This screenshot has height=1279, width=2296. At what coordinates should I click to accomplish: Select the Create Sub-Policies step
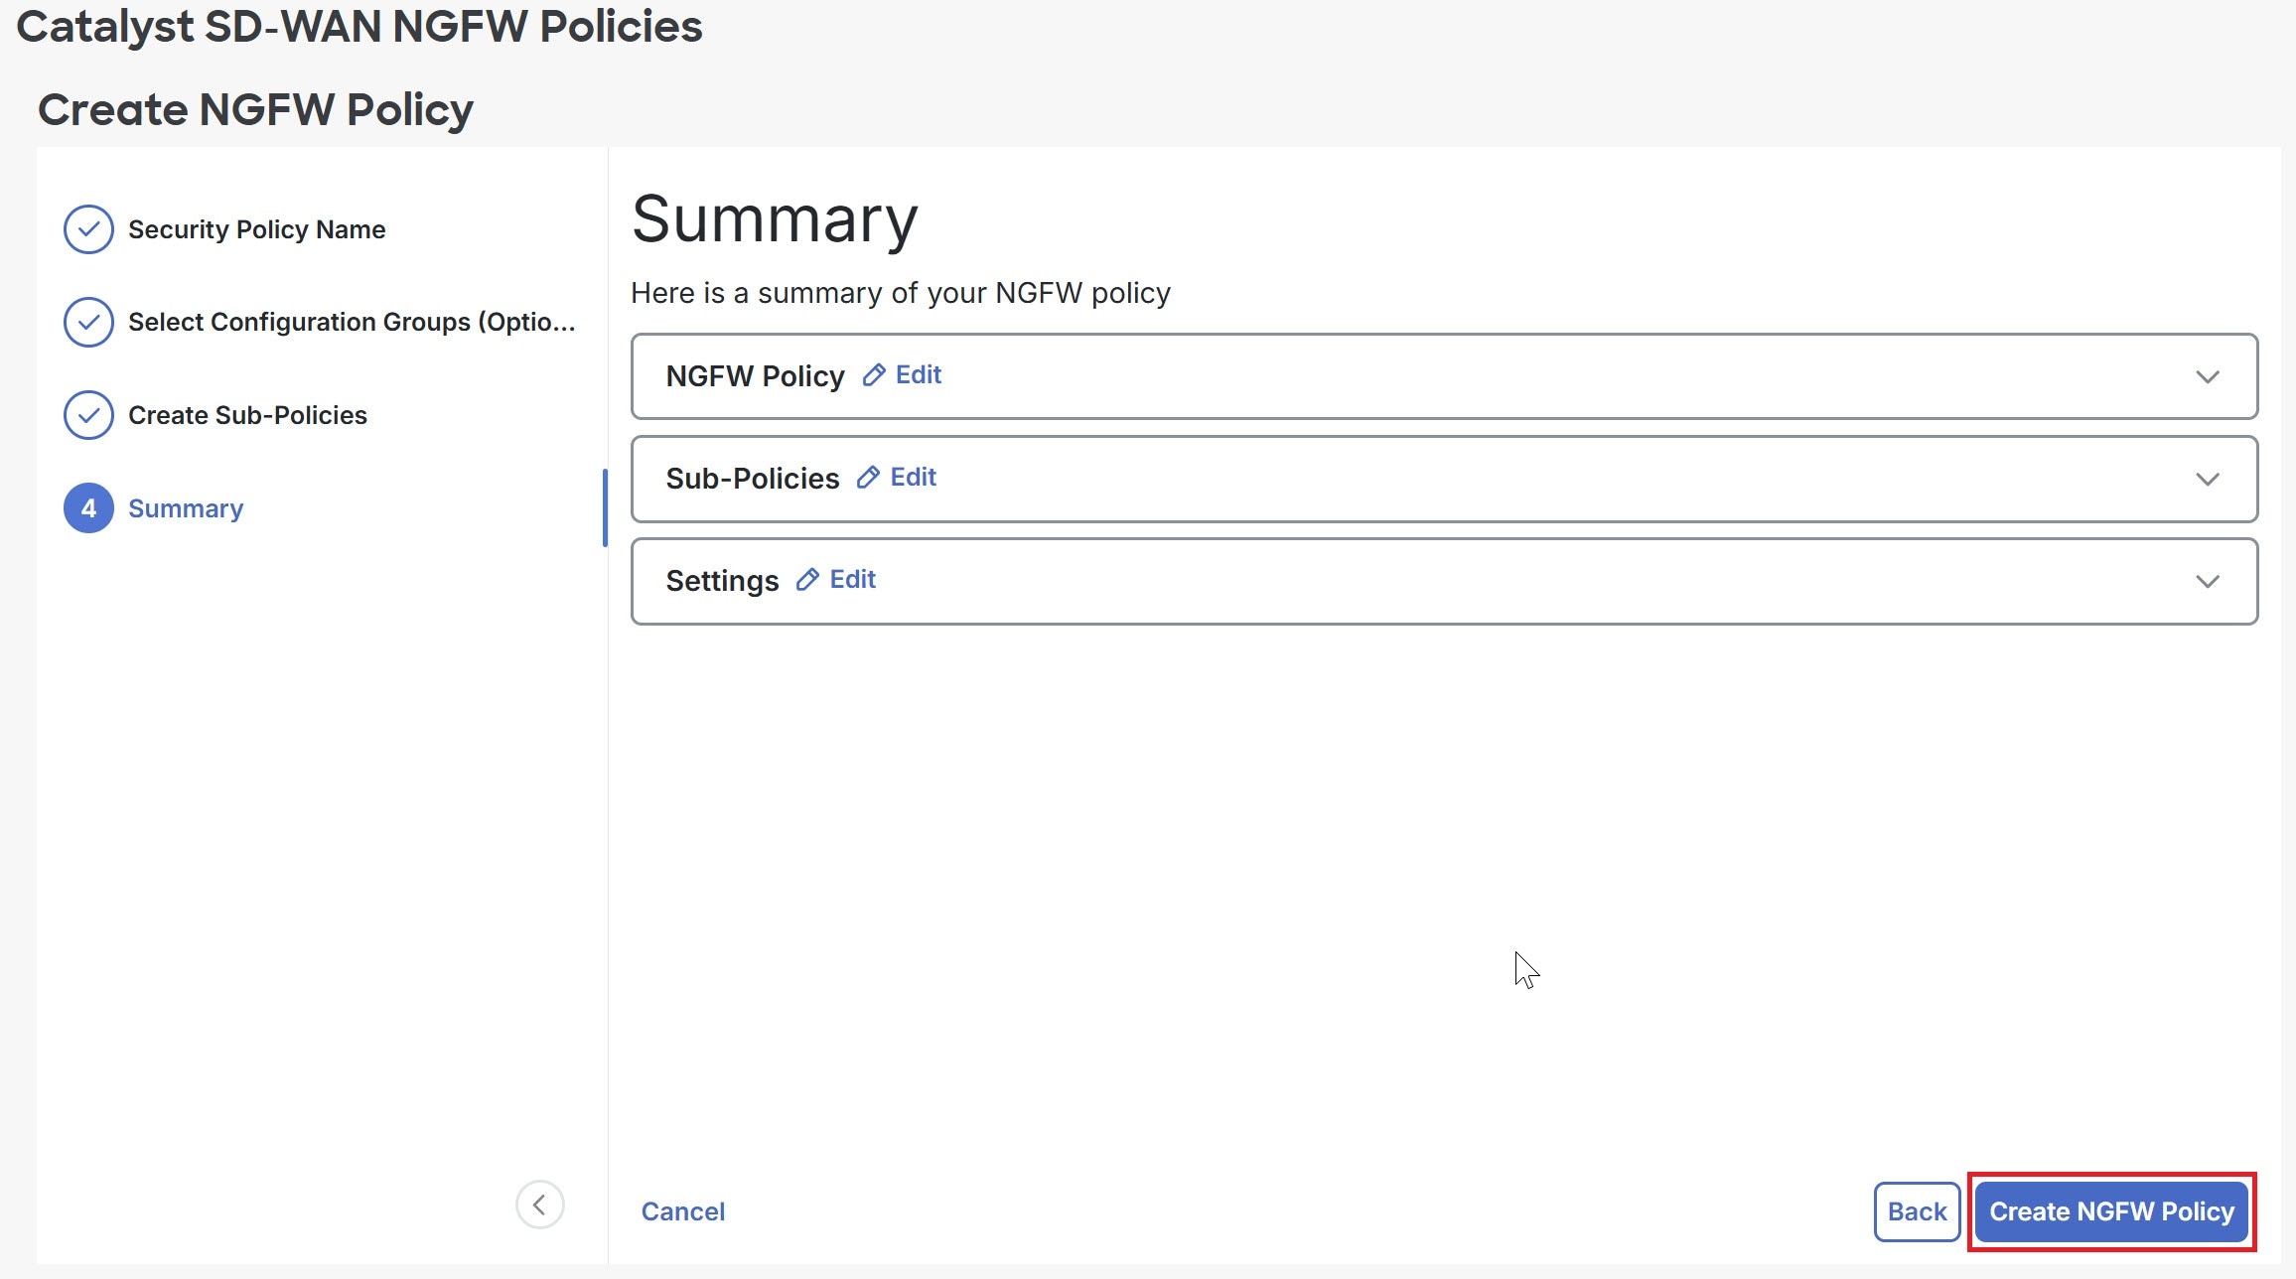point(247,415)
